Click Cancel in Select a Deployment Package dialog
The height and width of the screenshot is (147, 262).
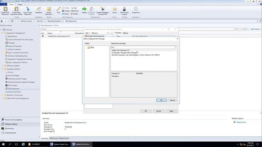click(172, 100)
